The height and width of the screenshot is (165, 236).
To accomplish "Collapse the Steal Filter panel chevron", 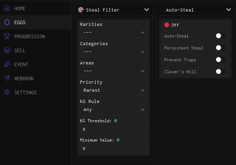I will (x=146, y=10).
